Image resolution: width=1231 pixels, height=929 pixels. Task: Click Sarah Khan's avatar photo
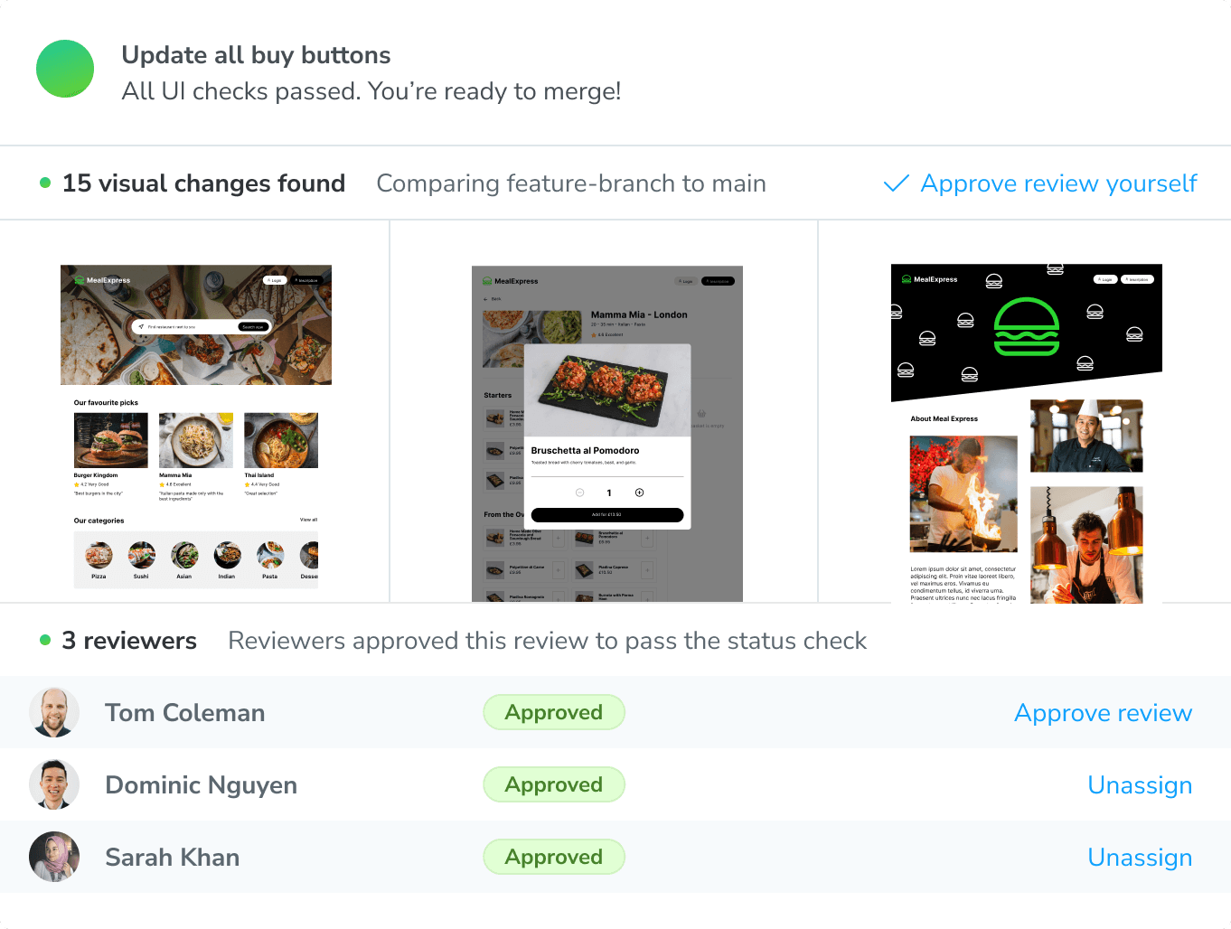(x=54, y=857)
